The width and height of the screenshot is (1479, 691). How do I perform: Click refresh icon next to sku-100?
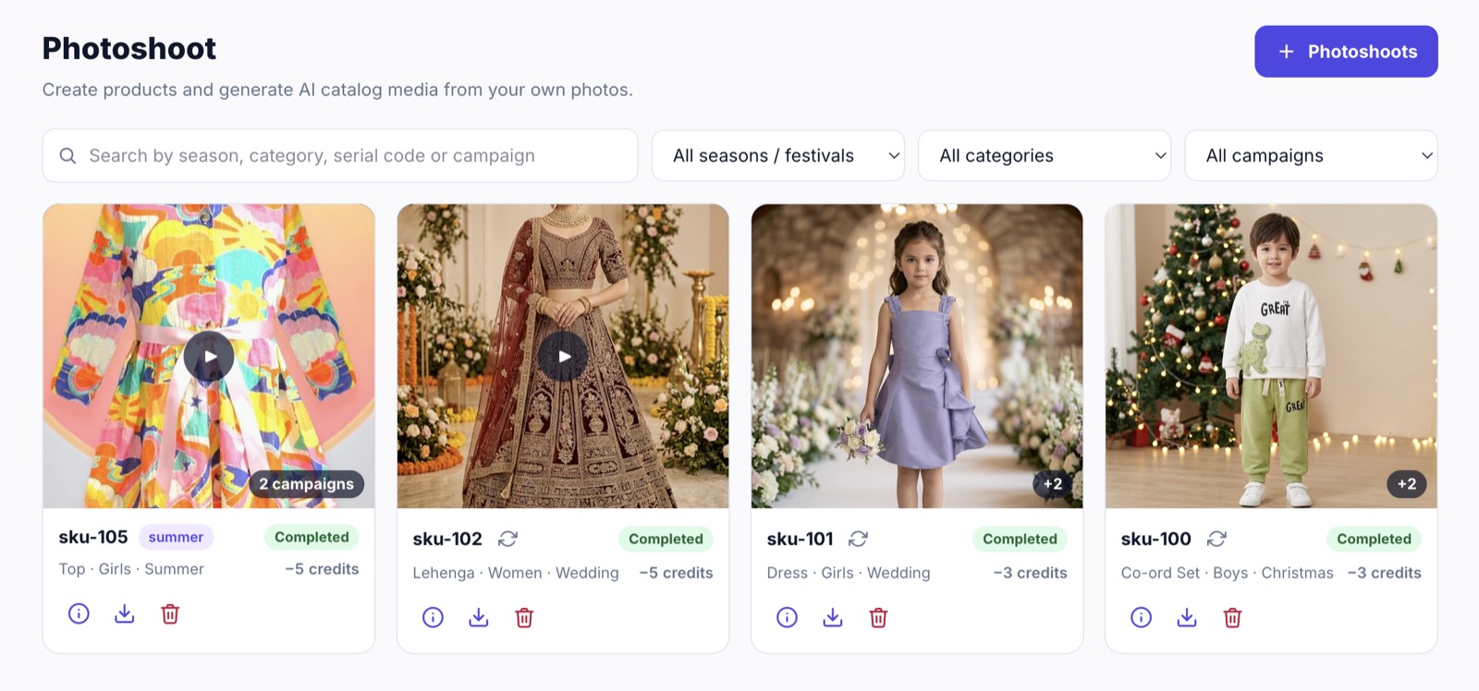point(1216,539)
